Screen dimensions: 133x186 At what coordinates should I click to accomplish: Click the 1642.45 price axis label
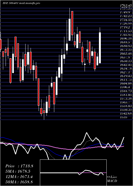click(x=126, y=65)
